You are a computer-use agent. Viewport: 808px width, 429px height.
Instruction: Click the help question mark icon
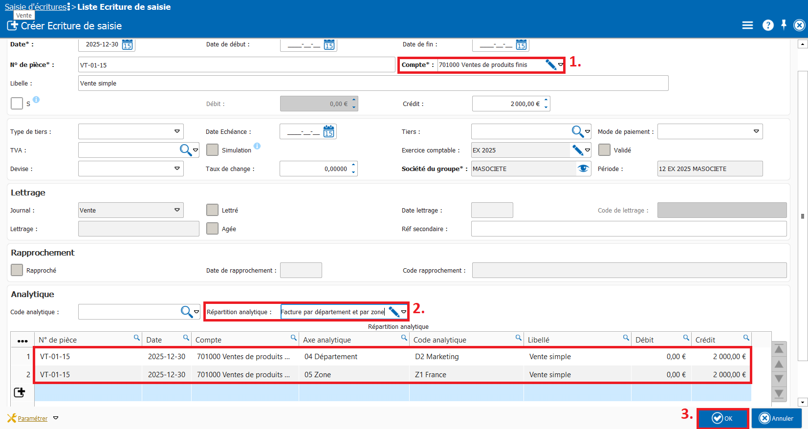pyautogui.click(x=768, y=25)
